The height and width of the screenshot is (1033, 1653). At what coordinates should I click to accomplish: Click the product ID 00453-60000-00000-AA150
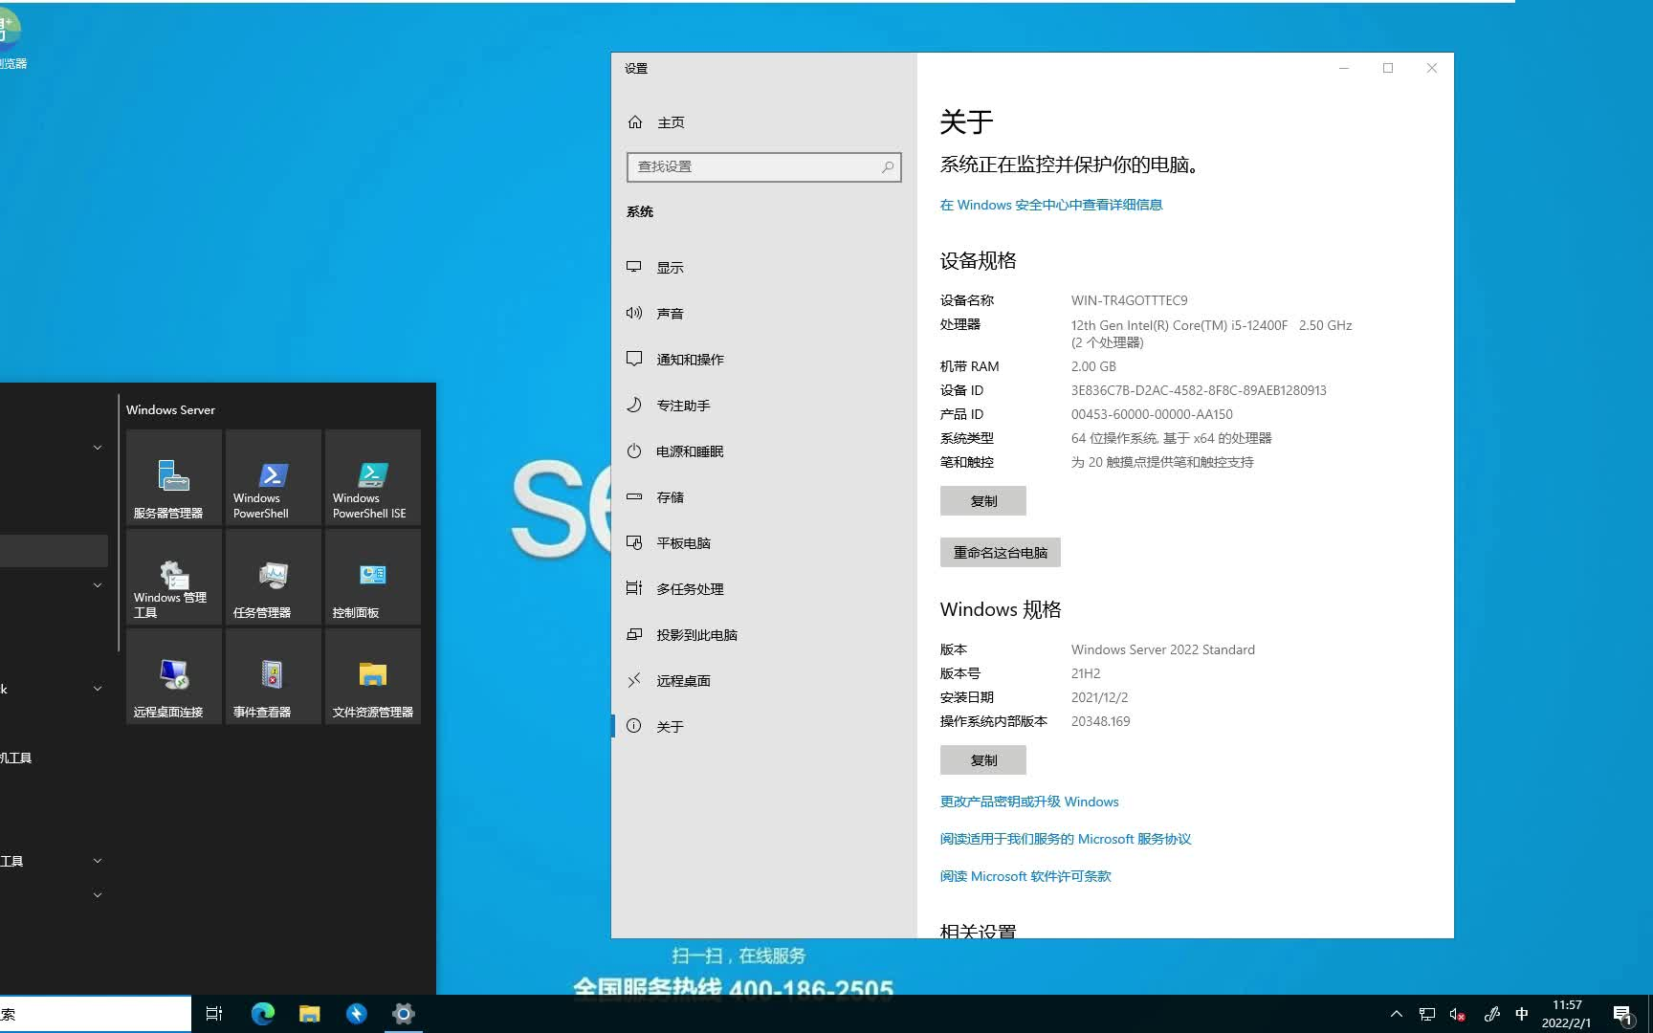pos(1152,414)
